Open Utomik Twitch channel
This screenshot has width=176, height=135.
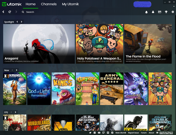coord(103,133)
